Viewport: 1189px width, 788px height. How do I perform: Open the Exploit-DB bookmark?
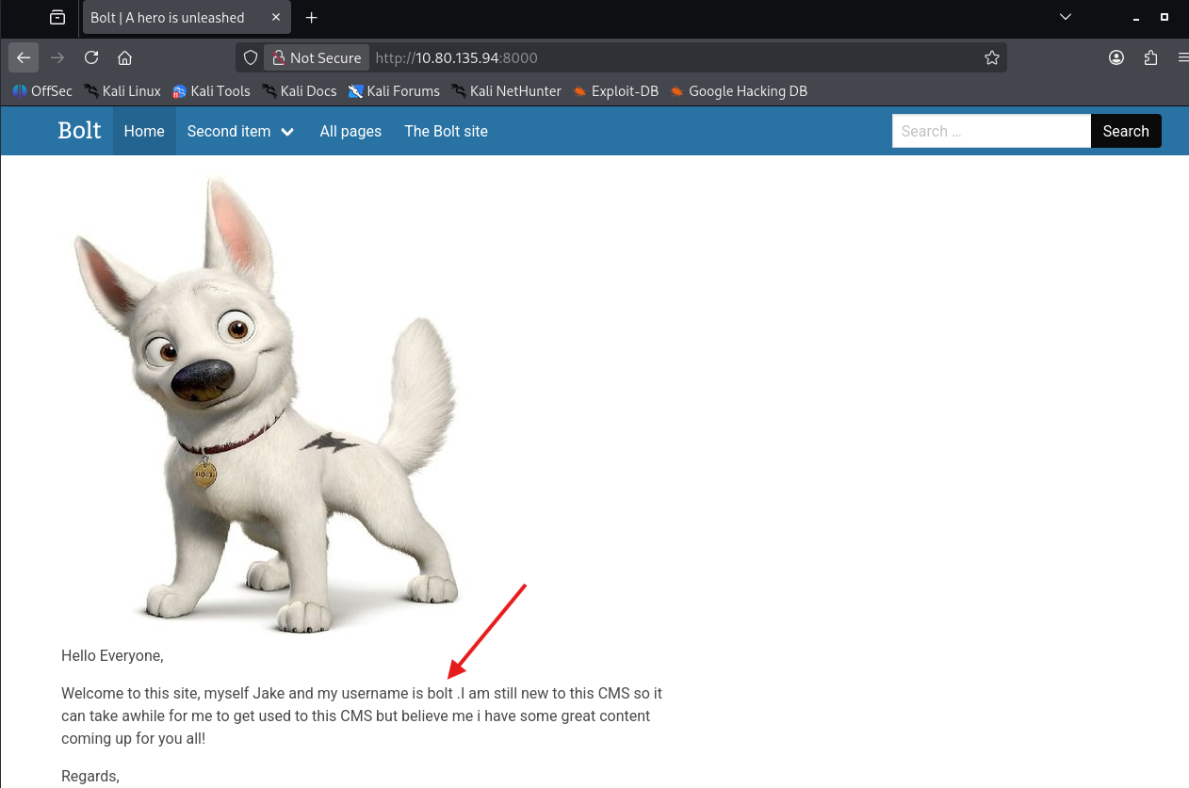point(615,91)
